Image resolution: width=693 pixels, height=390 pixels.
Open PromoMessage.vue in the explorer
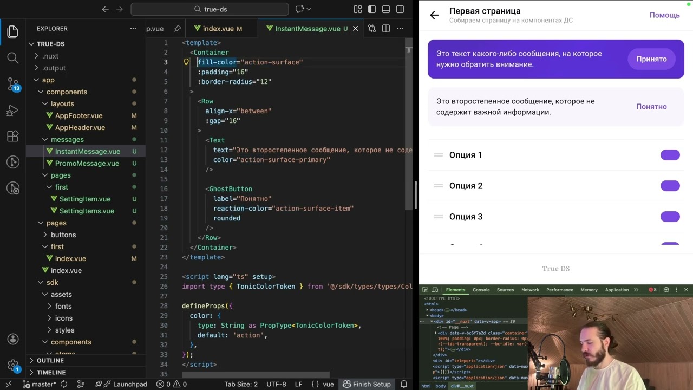[87, 163]
